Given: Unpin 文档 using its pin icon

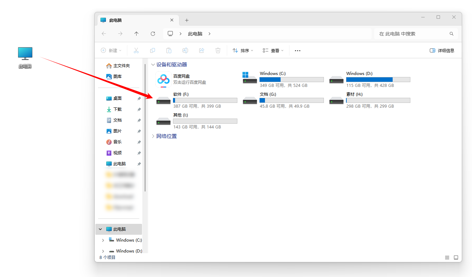Looking at the screenshot, I should pos(139,120).
